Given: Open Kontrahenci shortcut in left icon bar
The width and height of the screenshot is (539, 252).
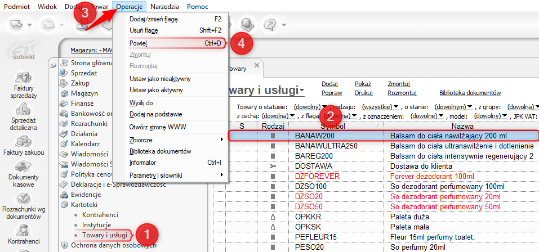Looking at the screenshot, I should click(24, 231).
